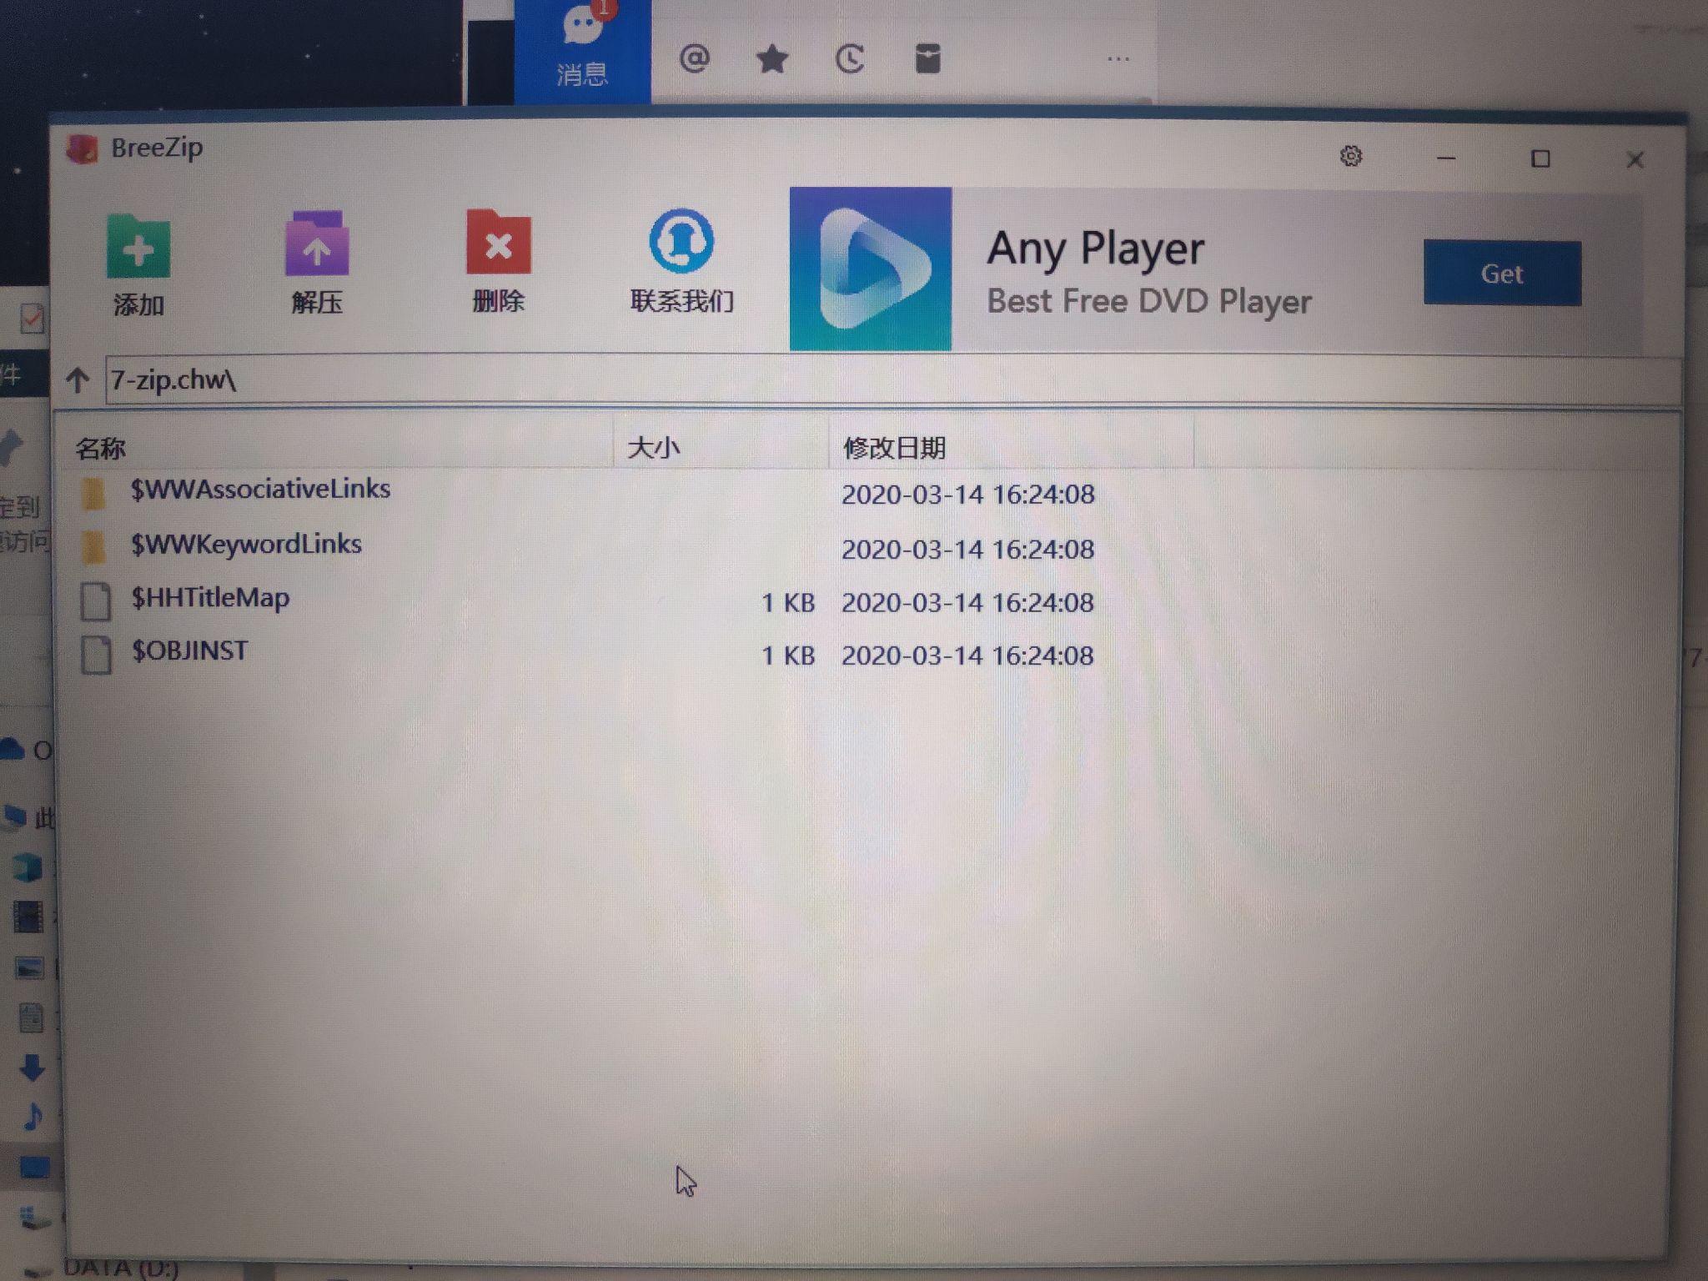This screenshot has height=1281, width=1708.
Task: Open 消息 tab in background chat window
Action: coord(582,50)
